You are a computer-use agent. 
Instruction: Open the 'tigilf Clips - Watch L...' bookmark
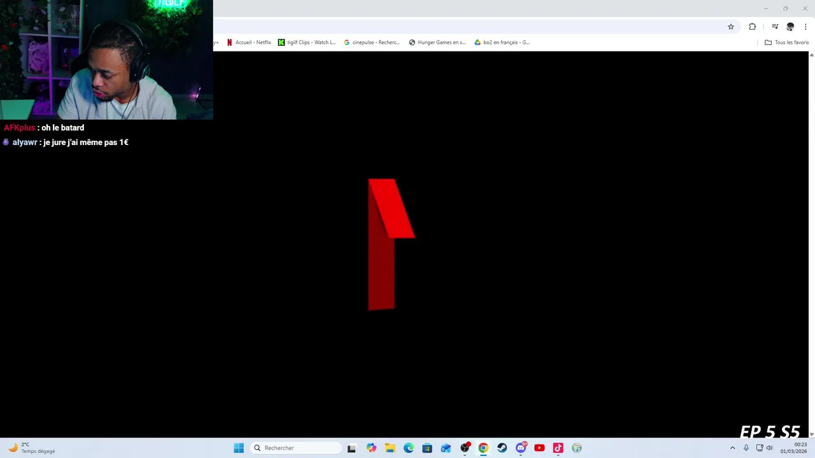click(307, 43)
